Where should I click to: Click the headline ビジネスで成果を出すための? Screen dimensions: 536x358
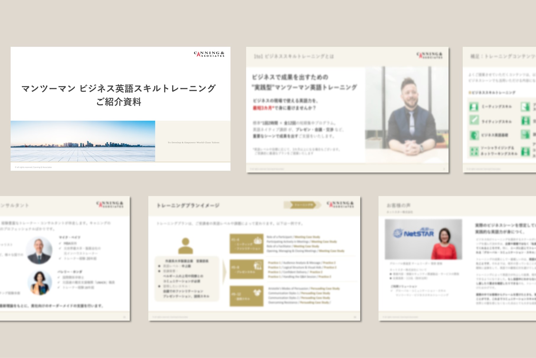(x=290, y=77)
